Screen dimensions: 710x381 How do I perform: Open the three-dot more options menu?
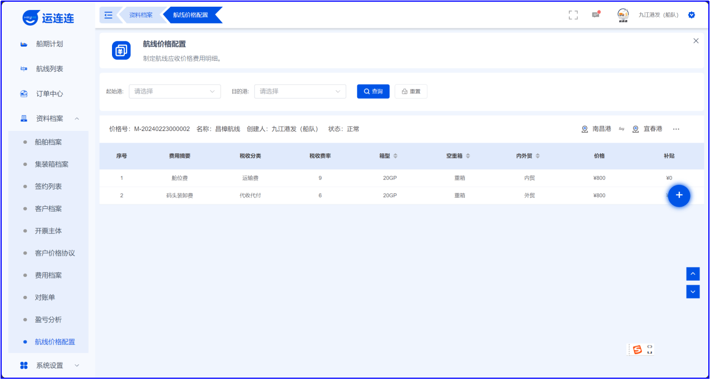point(676,129)
